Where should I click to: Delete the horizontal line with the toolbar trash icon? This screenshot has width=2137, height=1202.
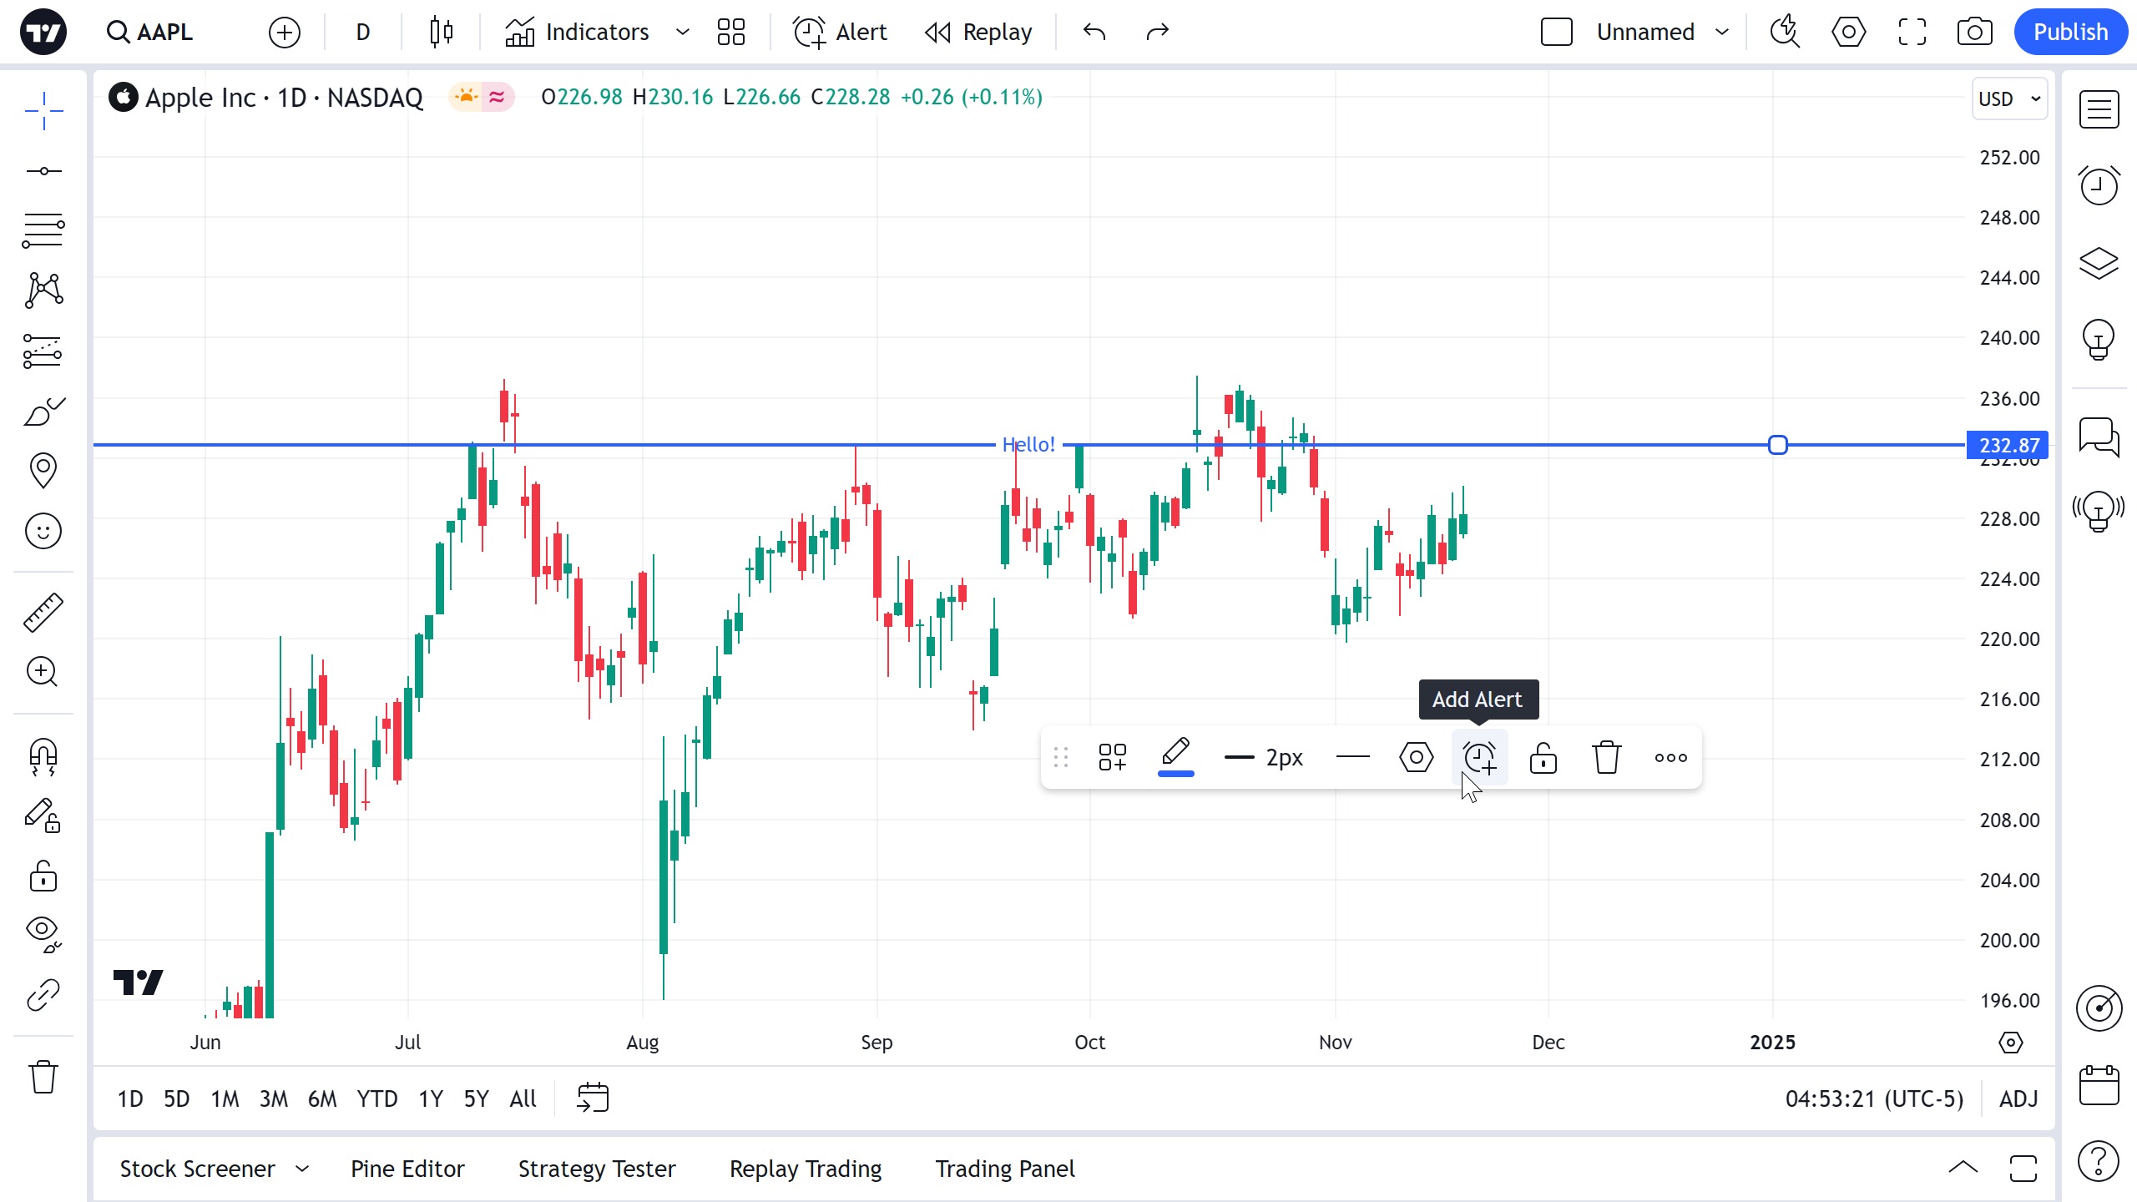click(x=1606, y=758)
